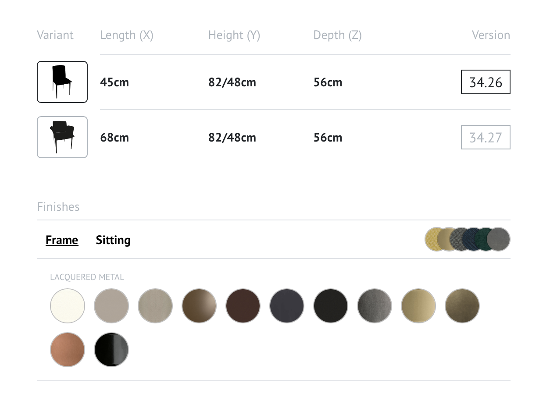Pick the textured beige-grey swatch
The height and width of the screenshot is (397, 550).
(x=155, y=306)
